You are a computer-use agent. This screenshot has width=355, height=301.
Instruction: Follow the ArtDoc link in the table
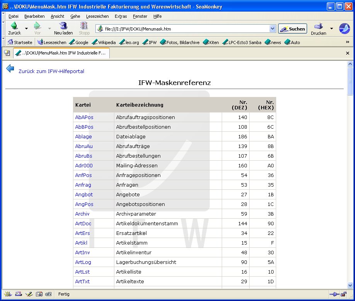tap(83, 224)
